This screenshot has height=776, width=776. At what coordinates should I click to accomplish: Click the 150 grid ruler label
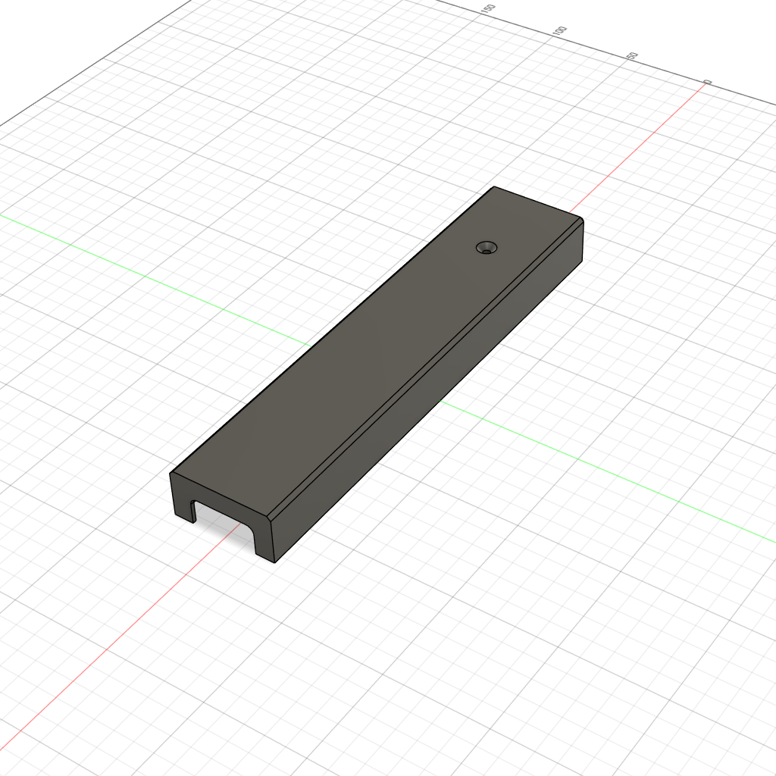(490, 9)
